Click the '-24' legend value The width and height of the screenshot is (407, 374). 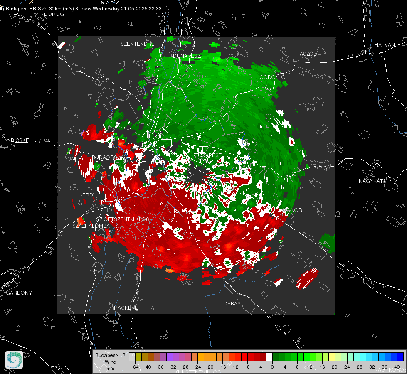(x=197, y=367)
